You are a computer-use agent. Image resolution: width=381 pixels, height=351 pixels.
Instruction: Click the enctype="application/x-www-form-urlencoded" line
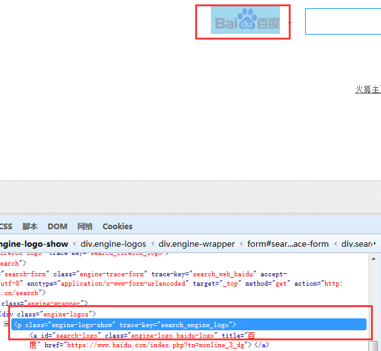click(x=171, y=284)
